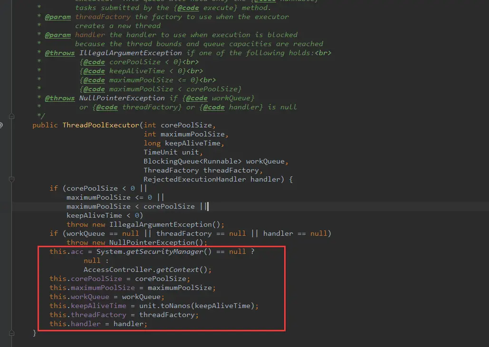Collapse the Javadoc comment fold marker in gutter
This screenshot has height=347, width=489.
click(11, 116)
